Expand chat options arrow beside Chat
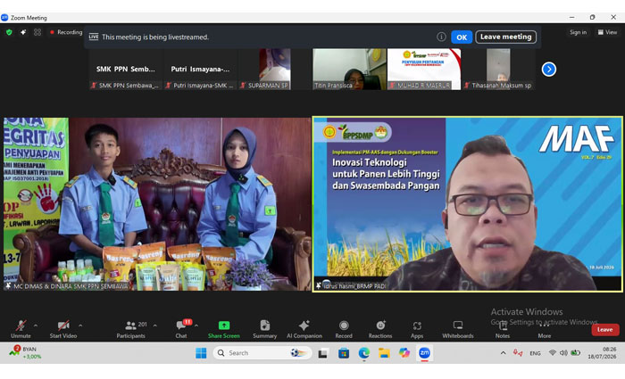This screenshot has width=625, height=379. click(x=196, y=325)
